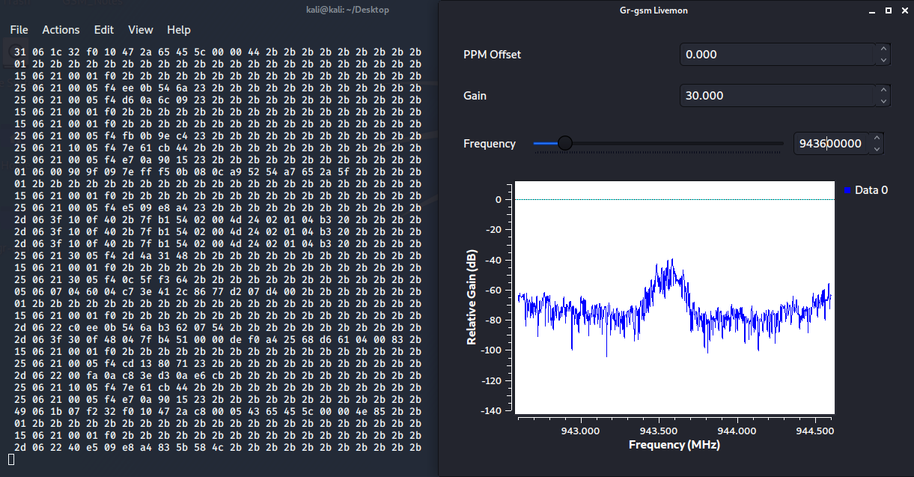914x477 pixels.
Task: Open the terminal View menu
Action: pyautogui.click(x=141, y=30)
